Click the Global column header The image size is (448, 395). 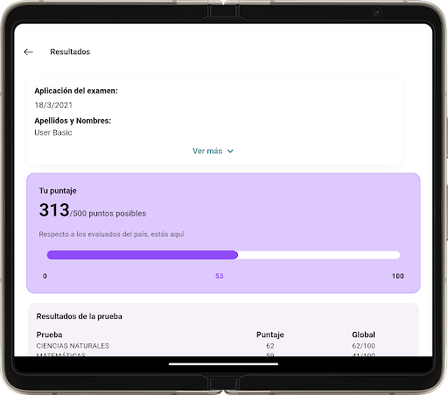point(363,335)
